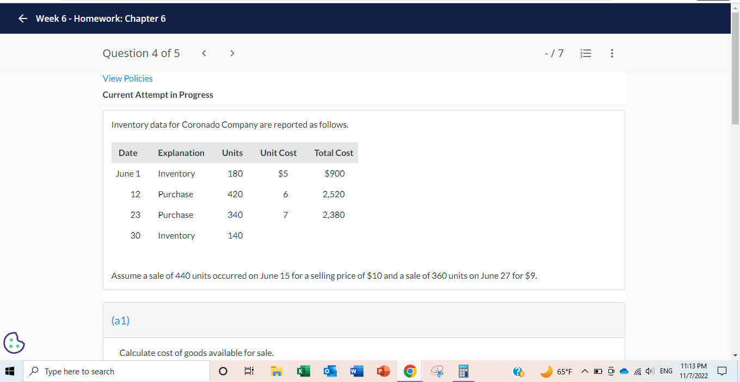Image resolution: width=740 pixels, height=382 pixels.
Task: Open Task View in the taskbar
Action: click(249, 372)
